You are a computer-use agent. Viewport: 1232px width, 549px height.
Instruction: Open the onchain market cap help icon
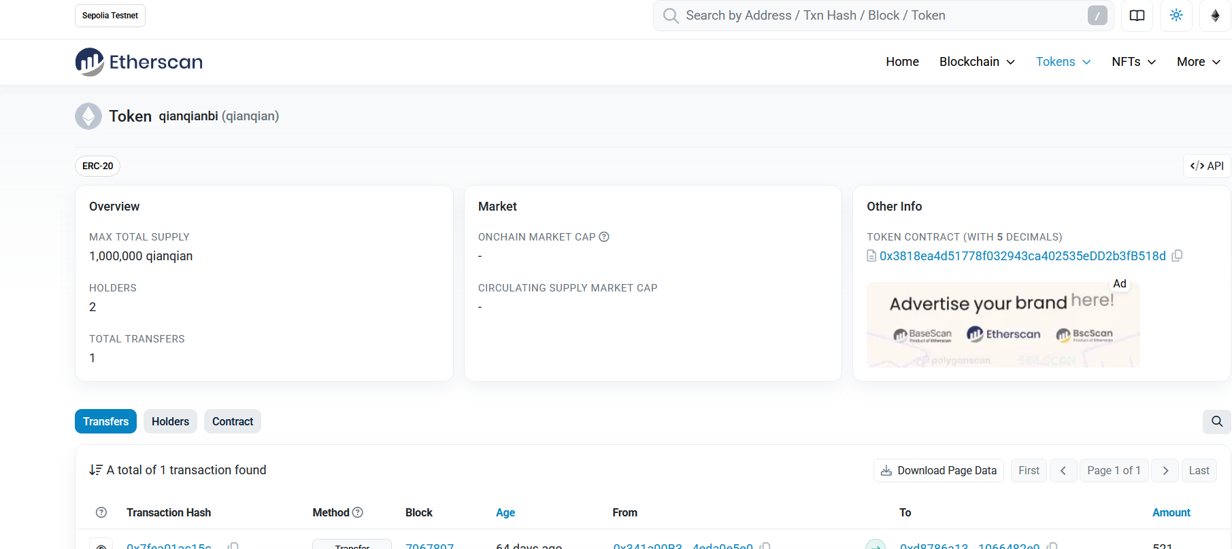604,236
